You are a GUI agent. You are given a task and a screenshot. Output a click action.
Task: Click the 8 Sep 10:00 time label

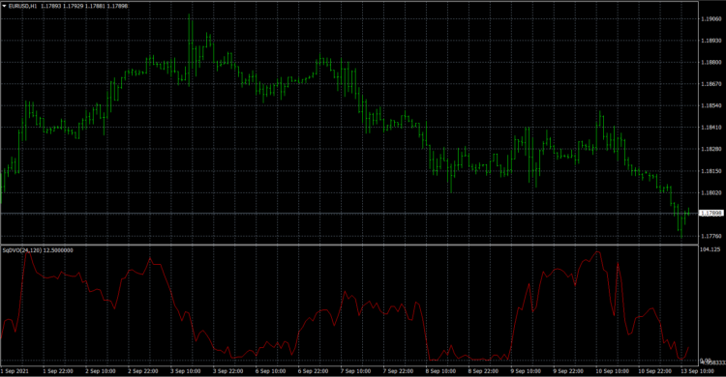(x=440, y=371)
